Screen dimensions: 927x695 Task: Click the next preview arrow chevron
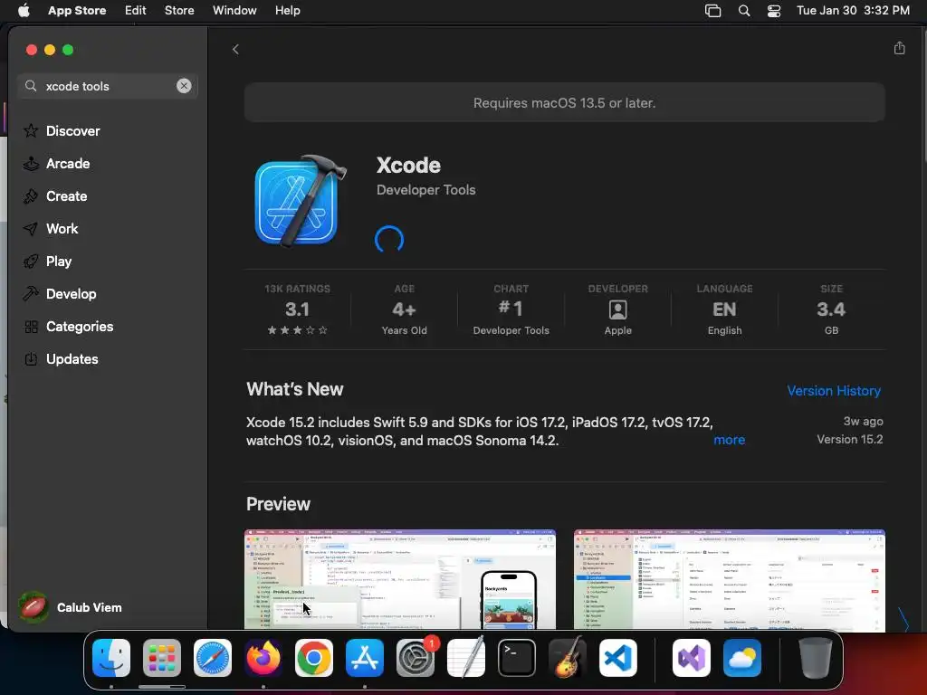click(x=903, y=619)
